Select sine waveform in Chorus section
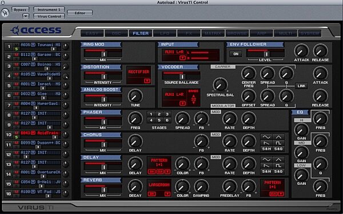Screen dimensions: 343x214 tap(266, 137)
